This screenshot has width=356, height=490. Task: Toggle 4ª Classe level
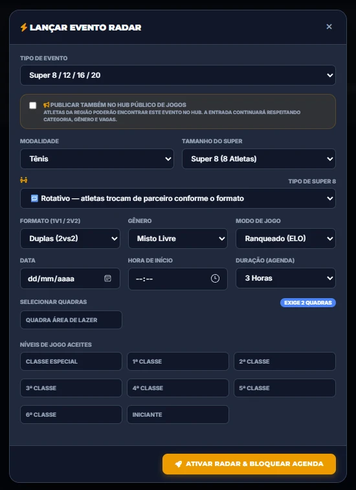pyautogui.click(x=178, y=388)
